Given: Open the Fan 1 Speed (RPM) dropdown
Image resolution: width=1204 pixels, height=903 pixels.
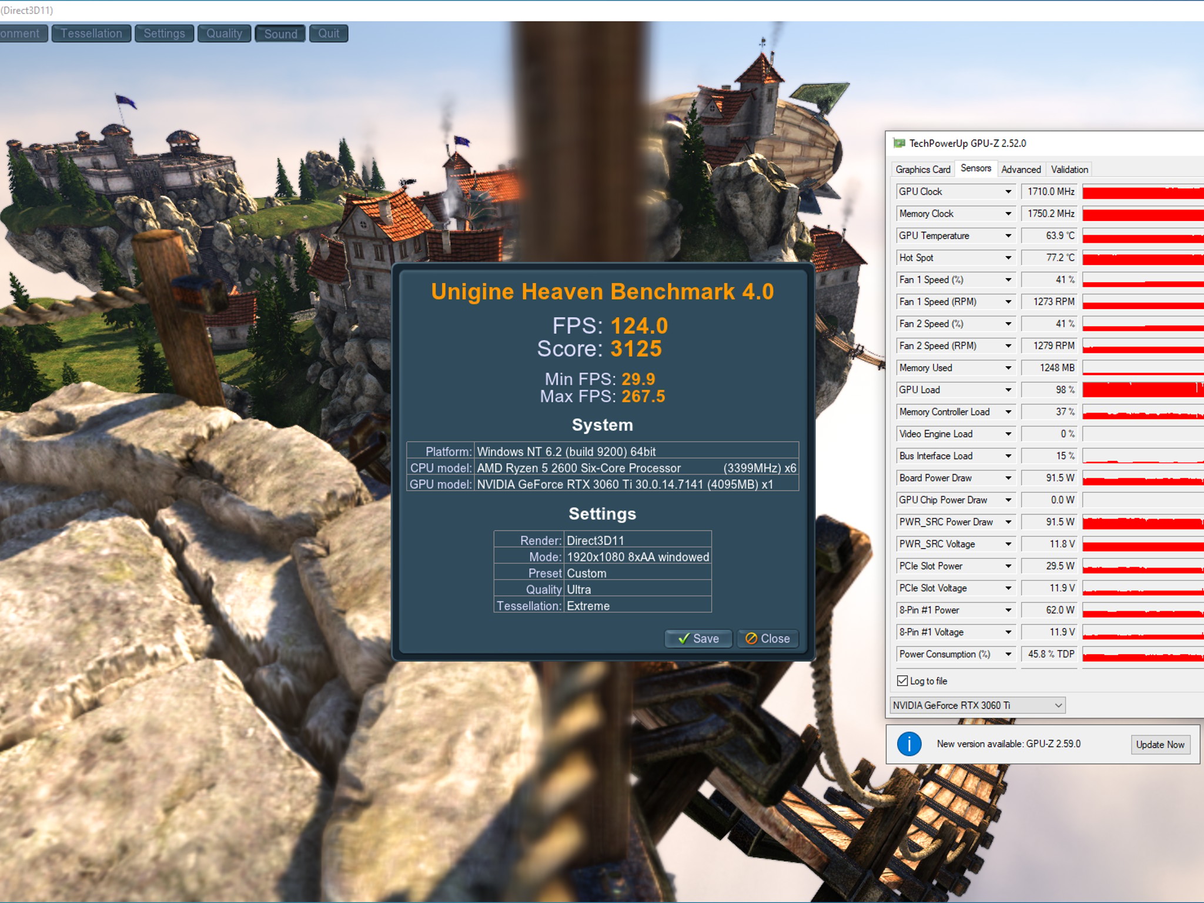Looking at the screenshot, I should tap(1008, 302).
